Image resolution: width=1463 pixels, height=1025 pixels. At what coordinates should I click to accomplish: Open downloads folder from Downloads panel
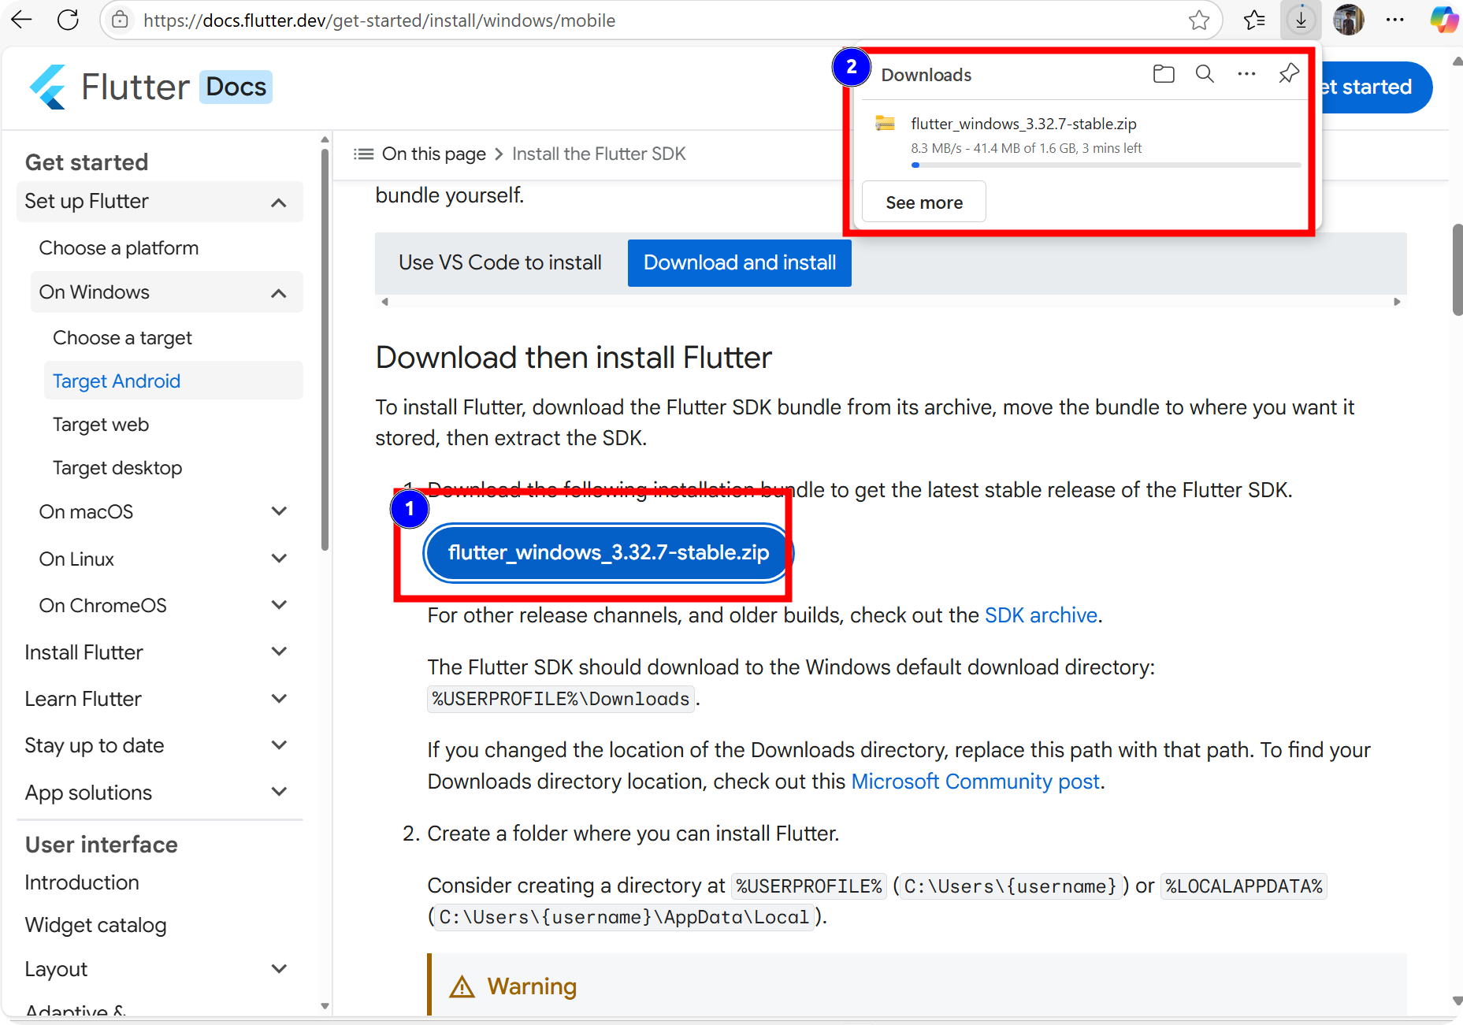1164,74
